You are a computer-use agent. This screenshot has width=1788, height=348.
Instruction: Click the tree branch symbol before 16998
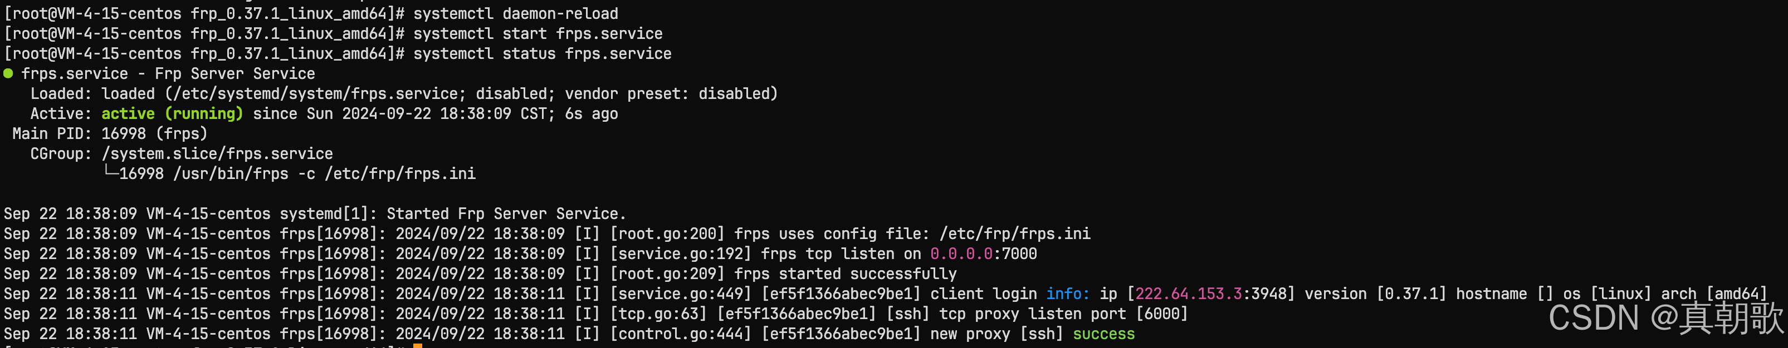pos(110,173)
